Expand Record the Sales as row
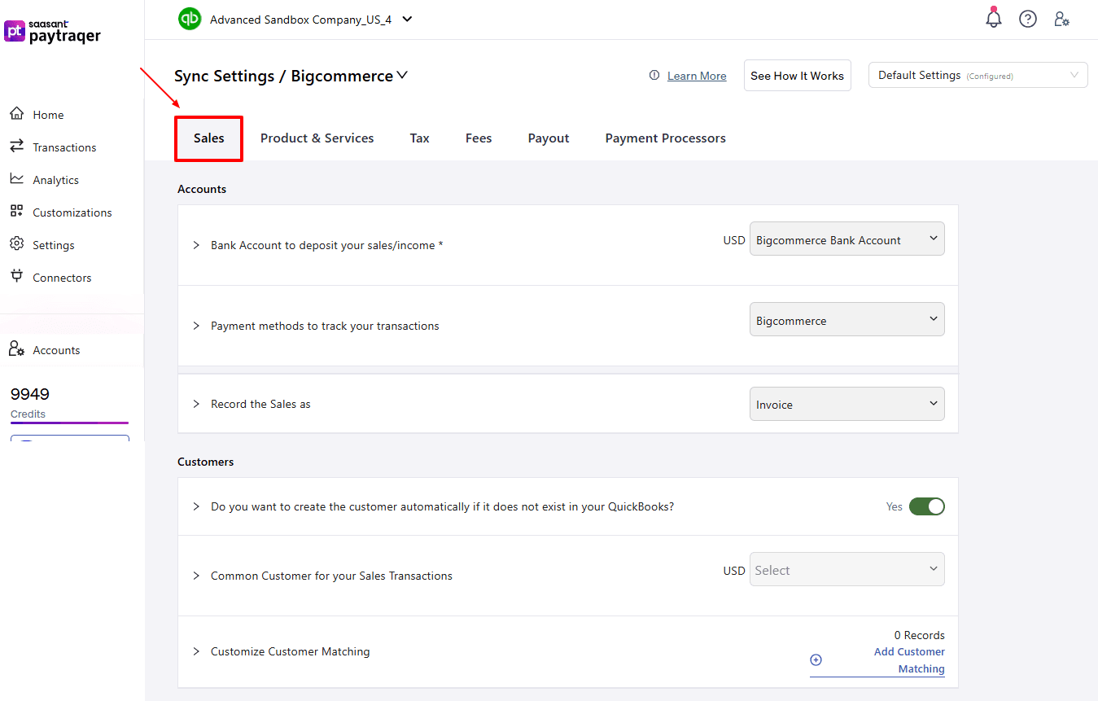Viewport: 1098px width, 701px height. click(x=196, y=404)
